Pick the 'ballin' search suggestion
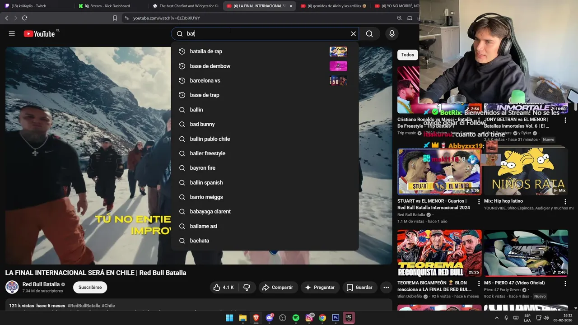578x325 pixels. (265, 110)
